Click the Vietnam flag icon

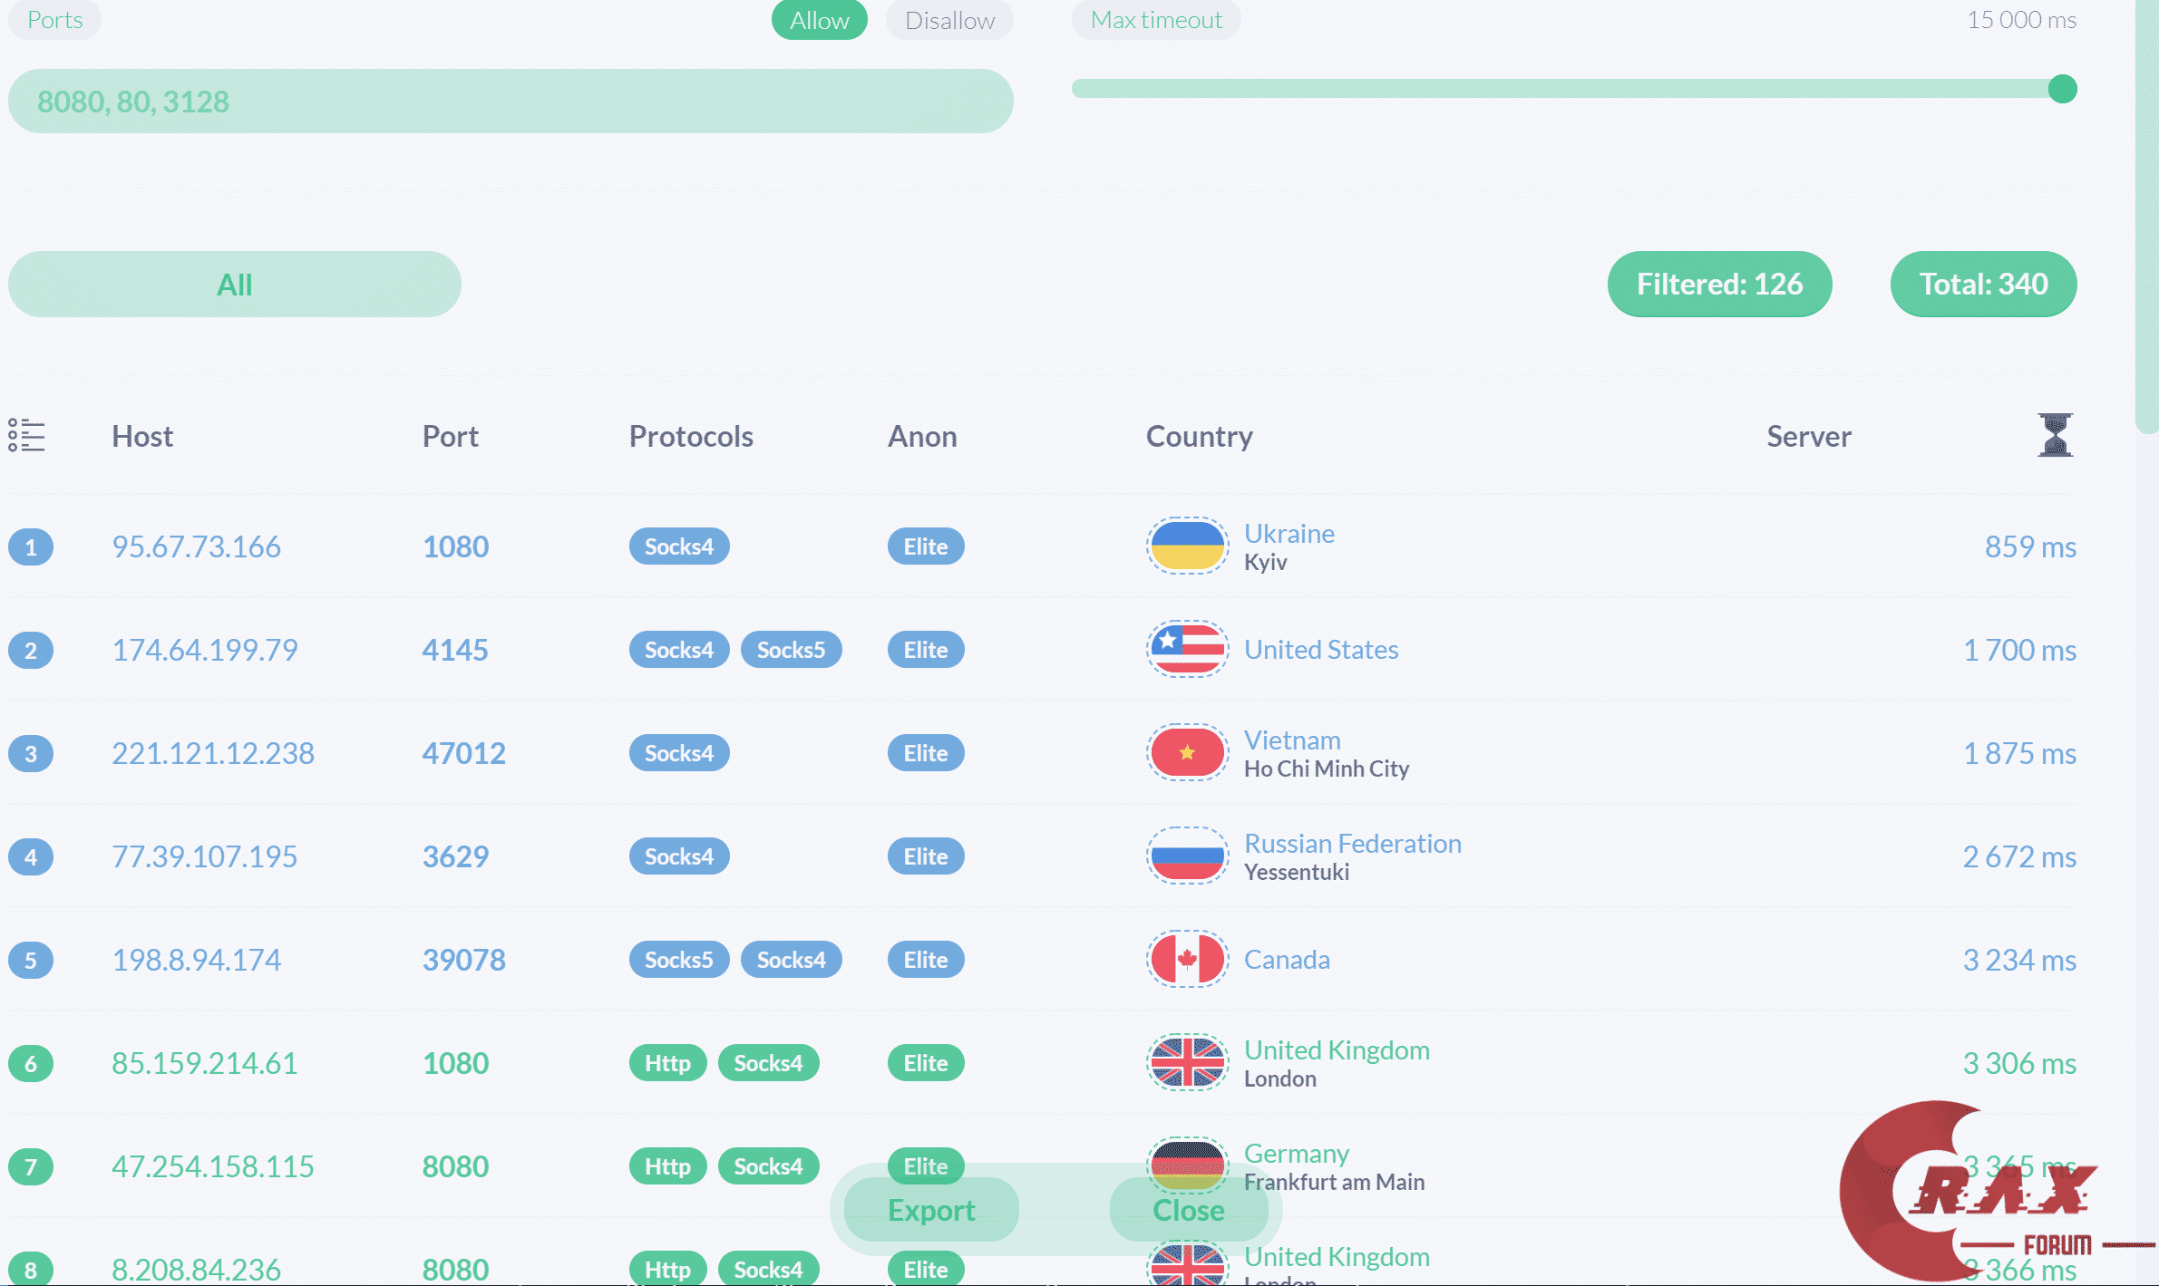[x=1186, y=753]
